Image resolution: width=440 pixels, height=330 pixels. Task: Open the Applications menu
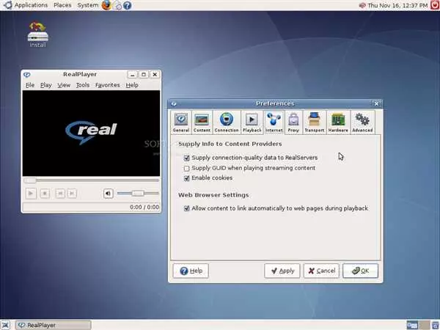(31, 5)
